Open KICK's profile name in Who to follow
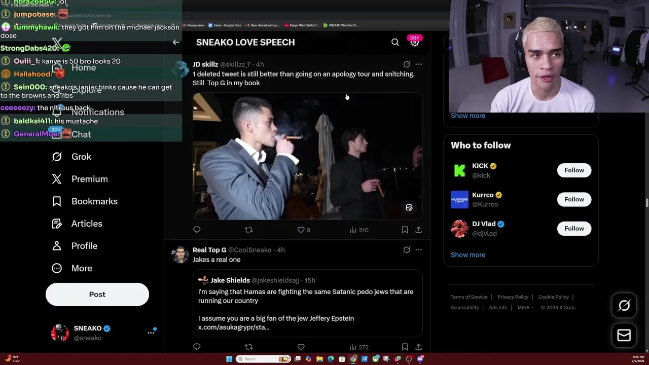 click(480, 166)
